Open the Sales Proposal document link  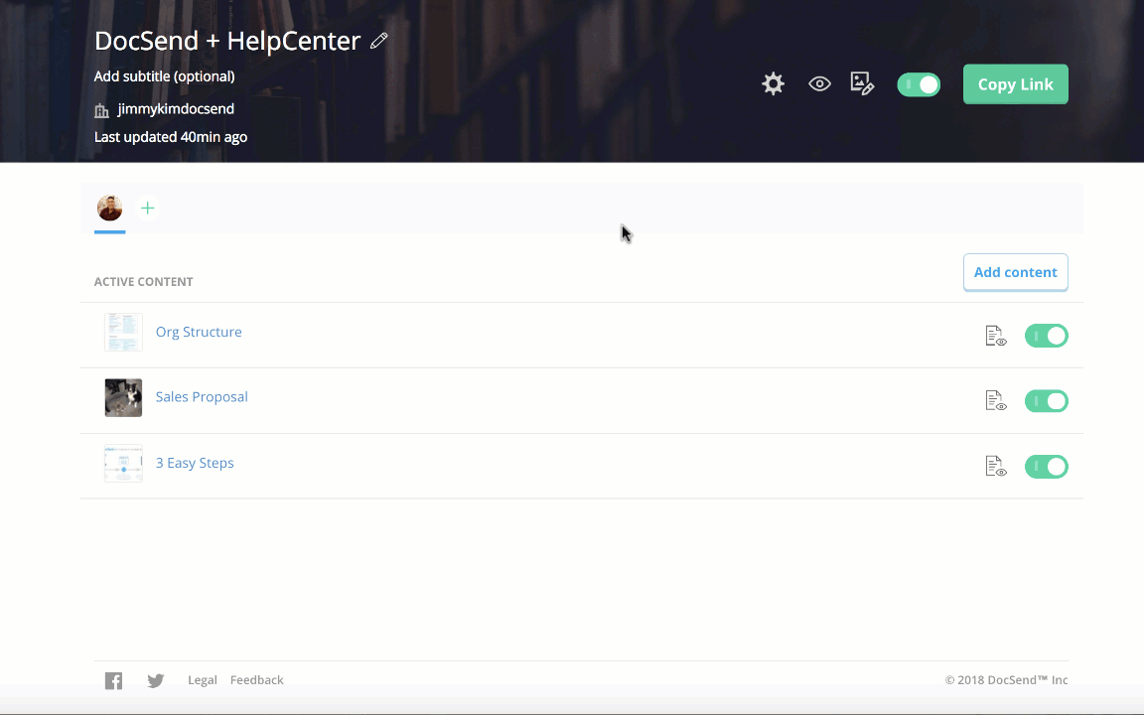[202, 397]
